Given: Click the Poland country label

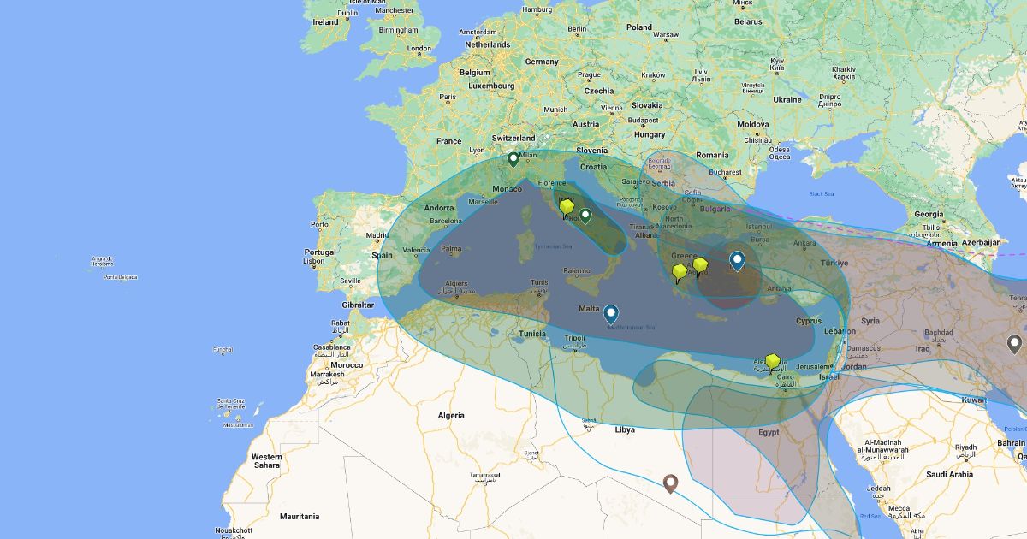Looking at the screenshot, I should tap(638, 27).
